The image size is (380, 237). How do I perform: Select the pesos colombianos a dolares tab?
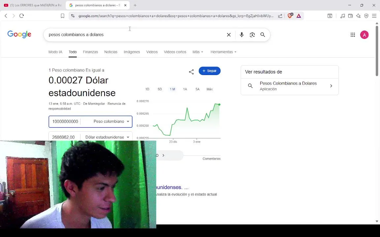[97, 5]
